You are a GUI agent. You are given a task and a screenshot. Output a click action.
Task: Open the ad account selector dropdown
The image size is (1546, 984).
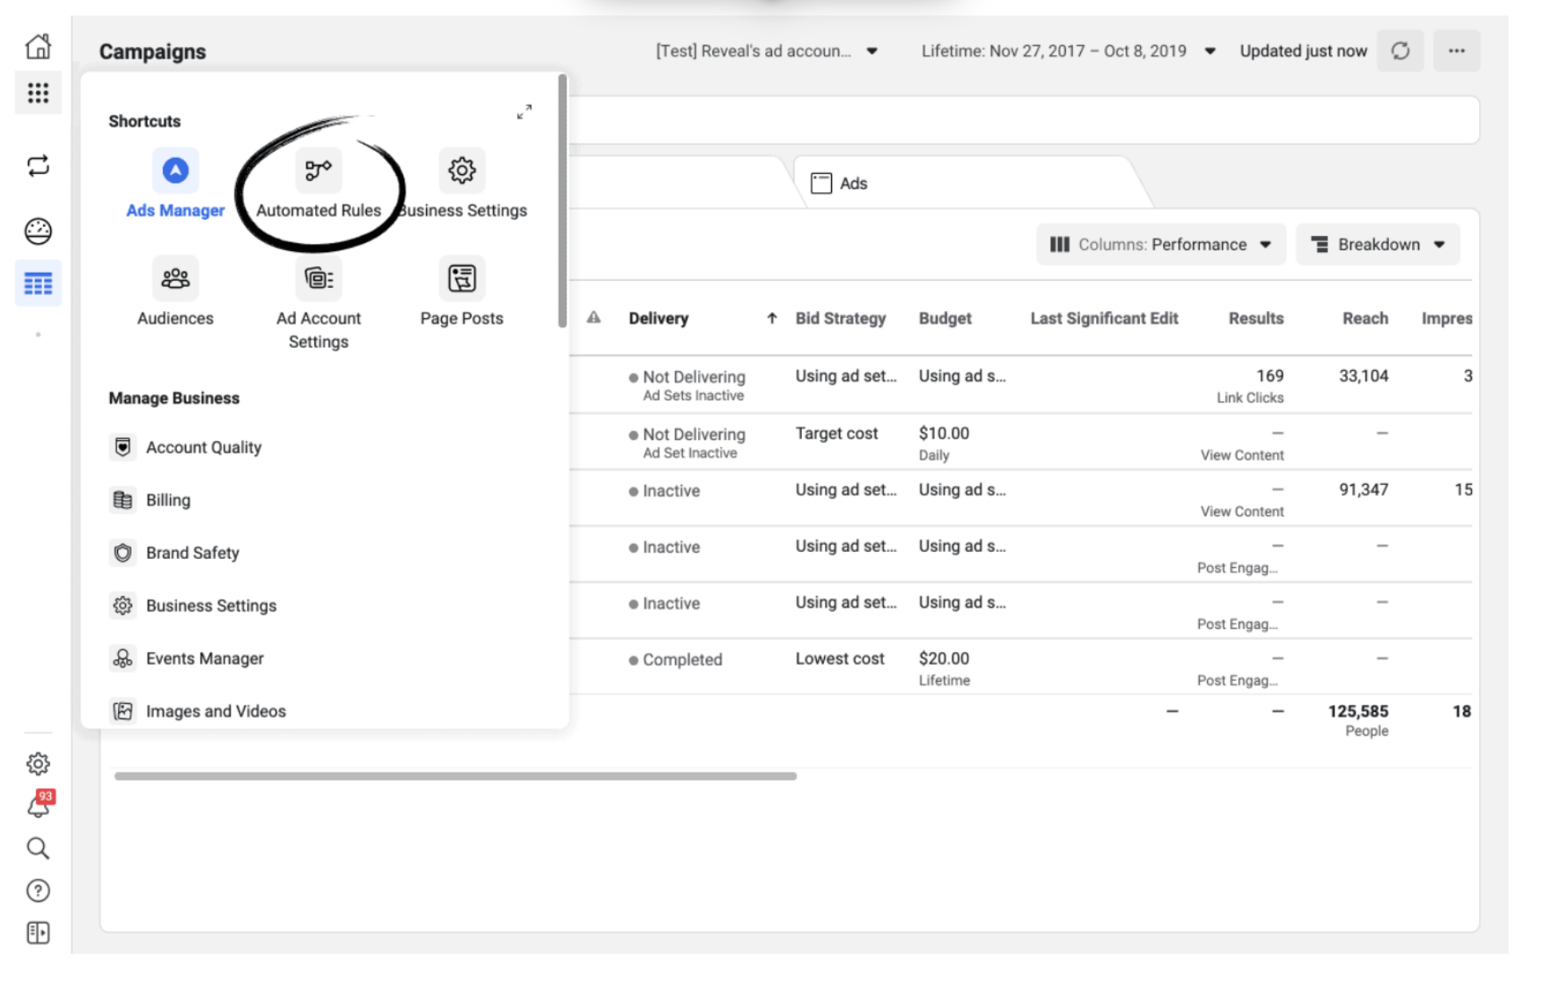pyautogui.click(x=766, y=51)
